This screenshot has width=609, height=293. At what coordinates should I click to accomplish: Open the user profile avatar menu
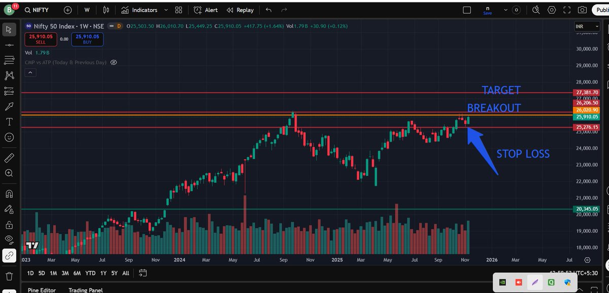9,10
